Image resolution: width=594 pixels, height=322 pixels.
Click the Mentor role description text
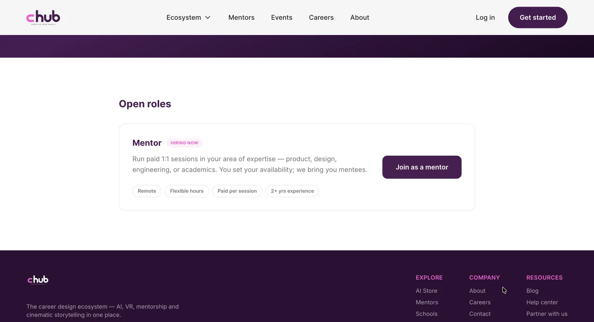pos(250,164)
